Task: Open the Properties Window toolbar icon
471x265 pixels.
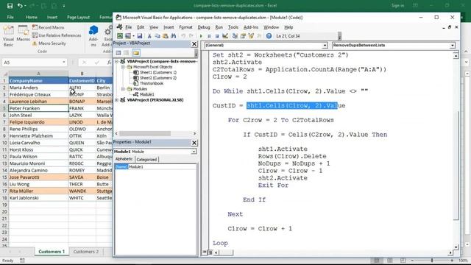Action: [243, 36]
